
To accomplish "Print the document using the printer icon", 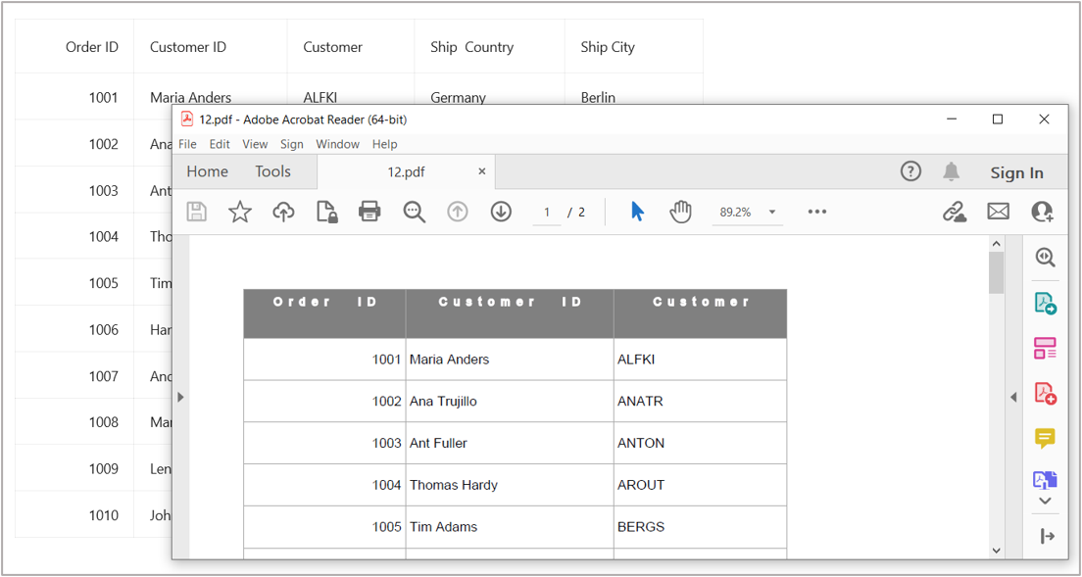I will pyautogui.click(x=369, y=212).
